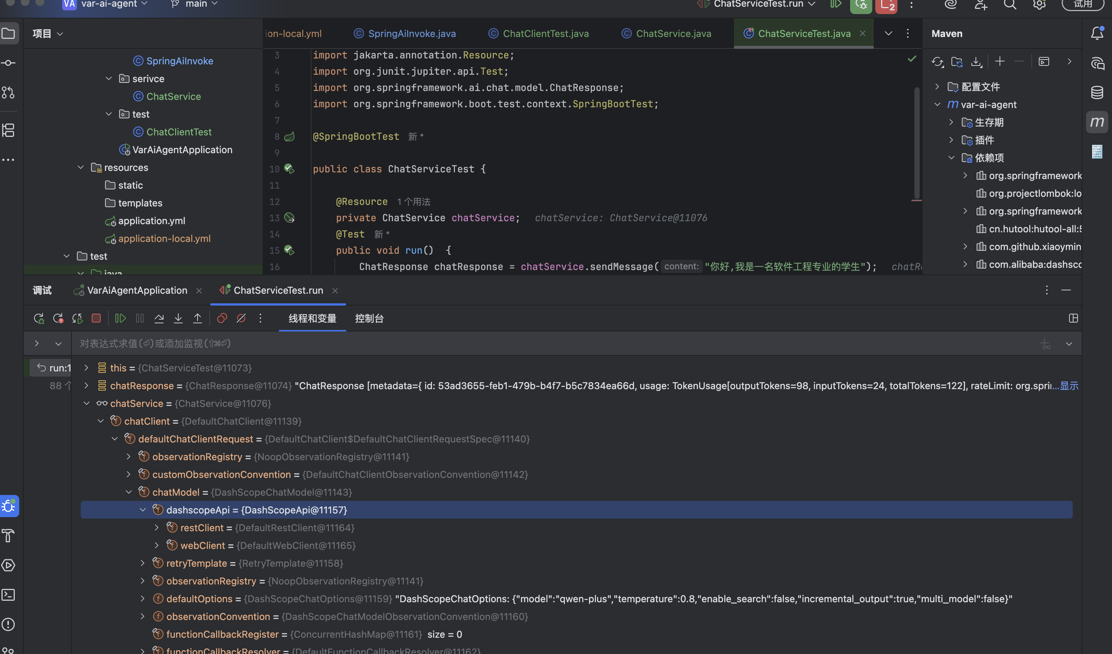Open the Build hammer tool window

pyautogui.click(x=9, y=536)
